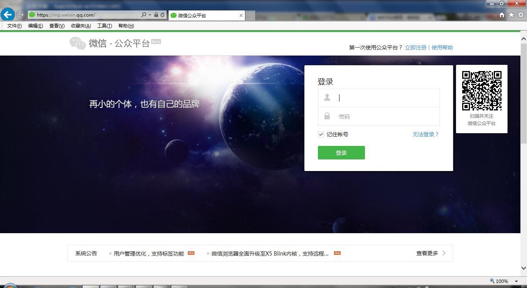
Task: Click the account username input field
Action: coord(378,98)
